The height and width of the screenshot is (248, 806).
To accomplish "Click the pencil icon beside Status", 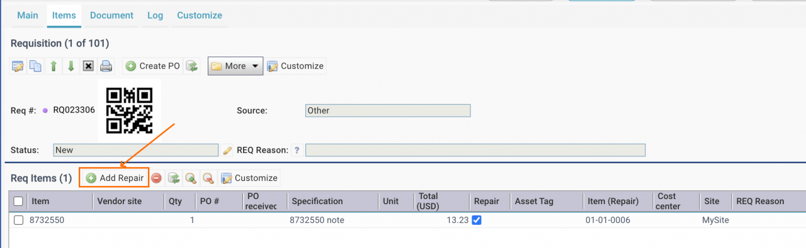I will point(228,151).
